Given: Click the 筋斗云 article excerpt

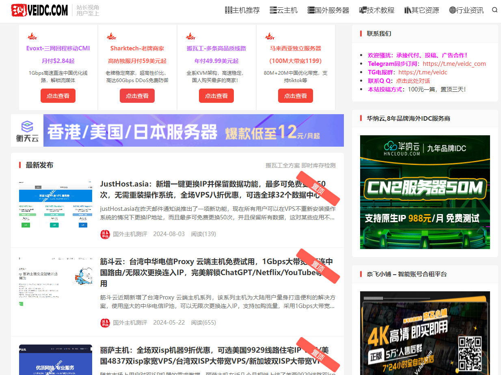Looking at the screenshot, I should 218,302.
